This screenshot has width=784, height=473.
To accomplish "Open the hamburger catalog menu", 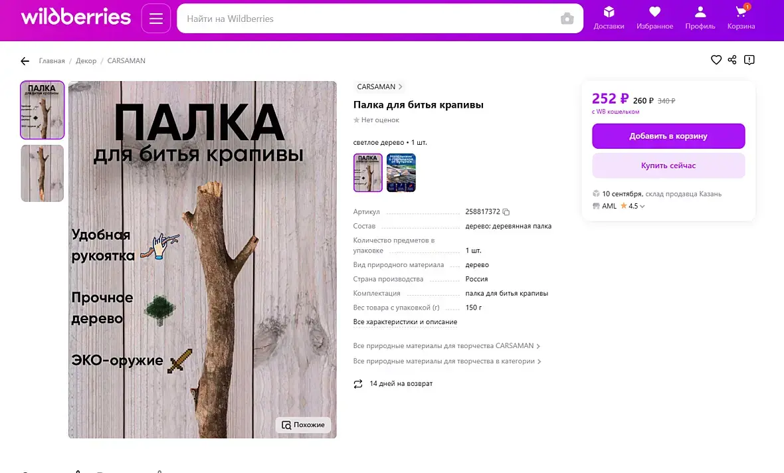I will [x=156, y=19].
